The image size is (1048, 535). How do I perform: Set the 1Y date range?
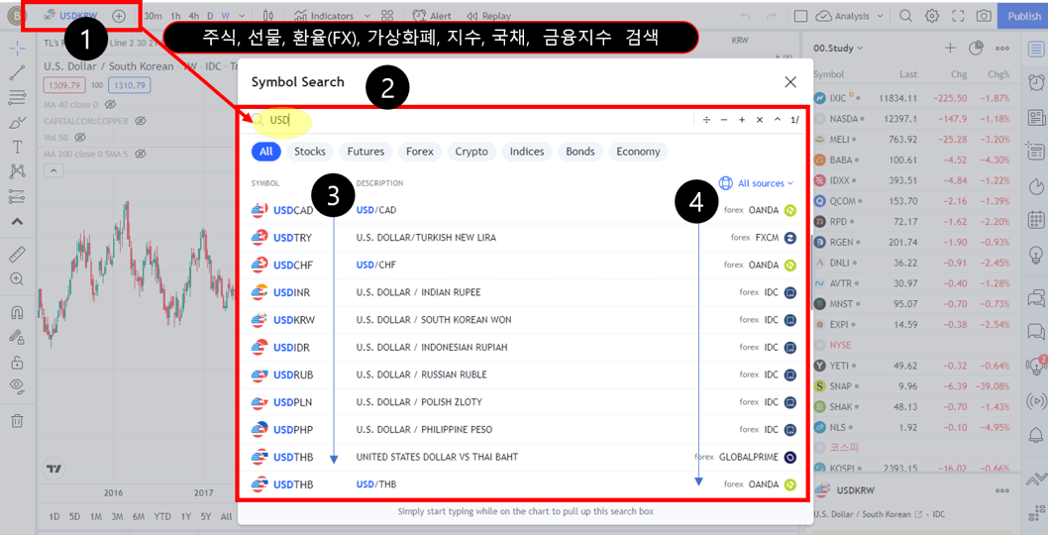point(186,516)
